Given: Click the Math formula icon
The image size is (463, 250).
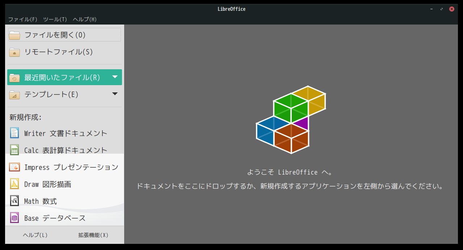Looking at the screenshot, I should click(x=14, y=201).
